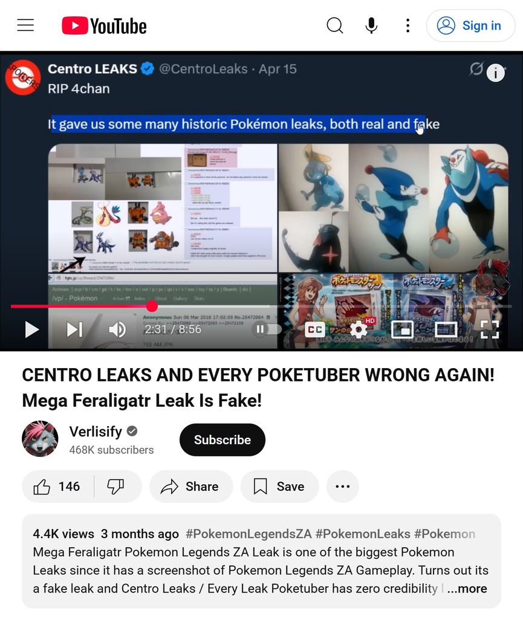The width and height of the screenshot is (523, 619).
Task: Expand the description with ...more
Action: (x=467, y=589)
